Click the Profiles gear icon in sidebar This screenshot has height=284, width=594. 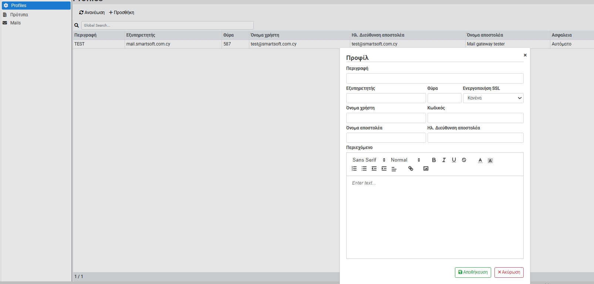pyautogui.click(x=6, y=6)
